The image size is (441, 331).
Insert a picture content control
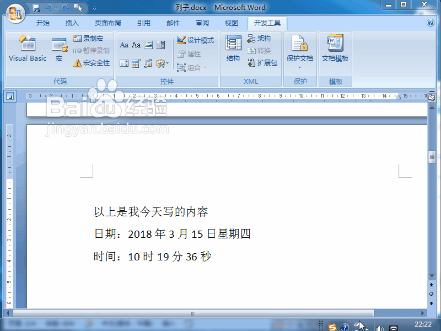(x=148, y=45)
